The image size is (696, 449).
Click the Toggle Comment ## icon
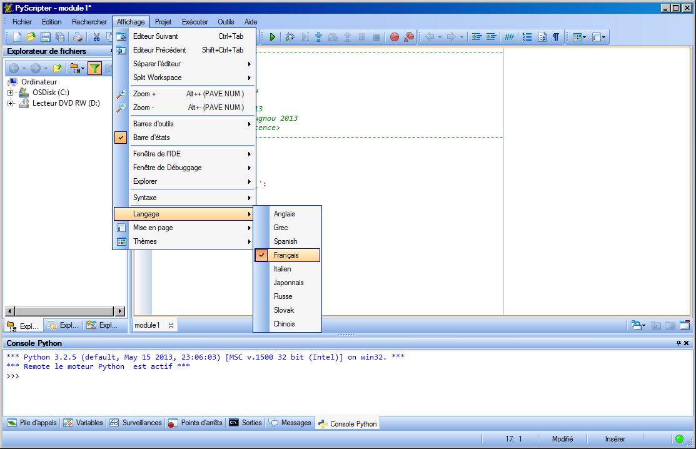509,37
